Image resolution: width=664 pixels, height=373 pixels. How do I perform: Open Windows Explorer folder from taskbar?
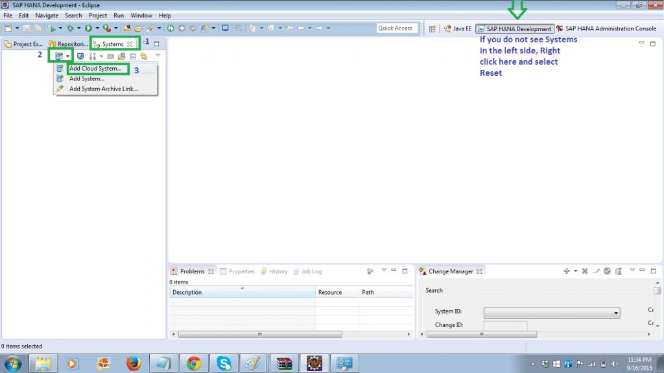tap(43, 363)
